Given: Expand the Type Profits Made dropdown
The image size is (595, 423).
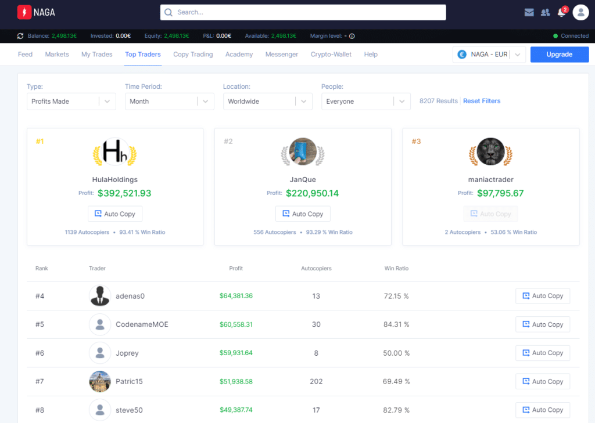Looking at the screenshot, I should tap(71, 101).
